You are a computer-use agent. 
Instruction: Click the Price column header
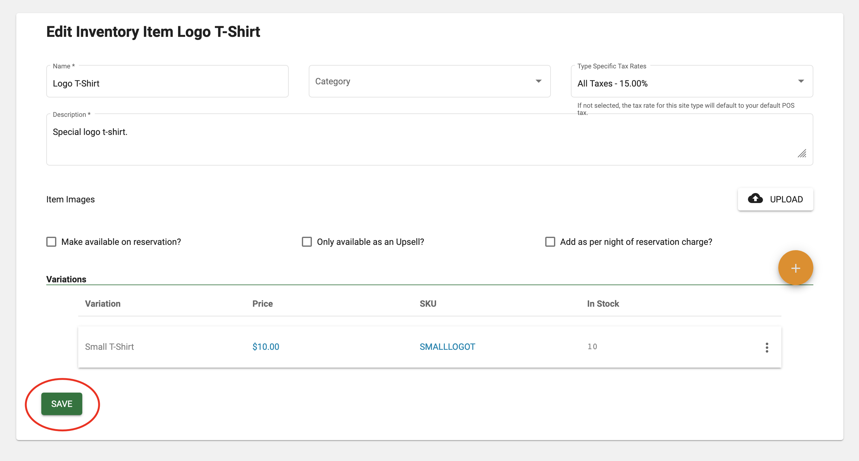[262, 304]
